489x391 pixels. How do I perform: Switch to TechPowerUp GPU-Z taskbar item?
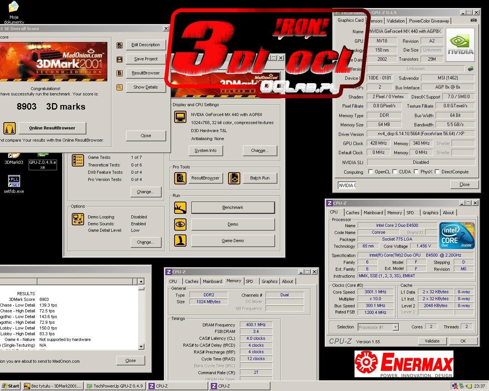[x=115, y=386]
